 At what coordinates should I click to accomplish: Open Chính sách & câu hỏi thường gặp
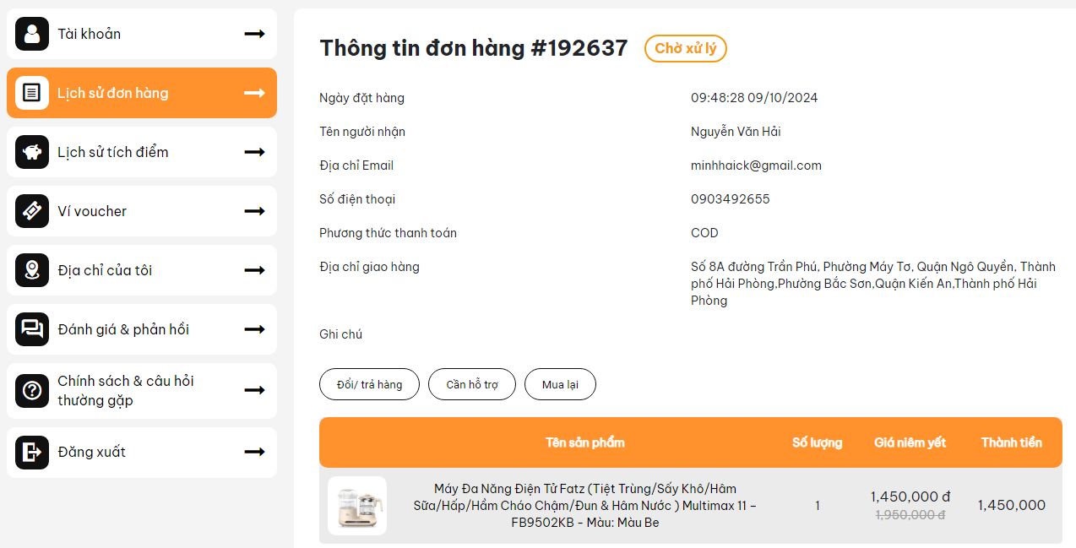(x=126, y=390)
